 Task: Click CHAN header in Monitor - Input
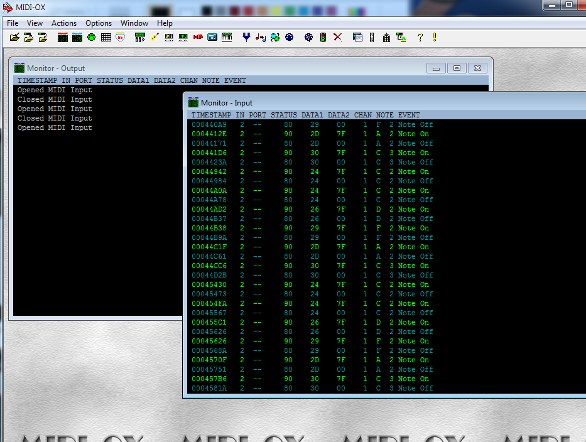[363, 115]
